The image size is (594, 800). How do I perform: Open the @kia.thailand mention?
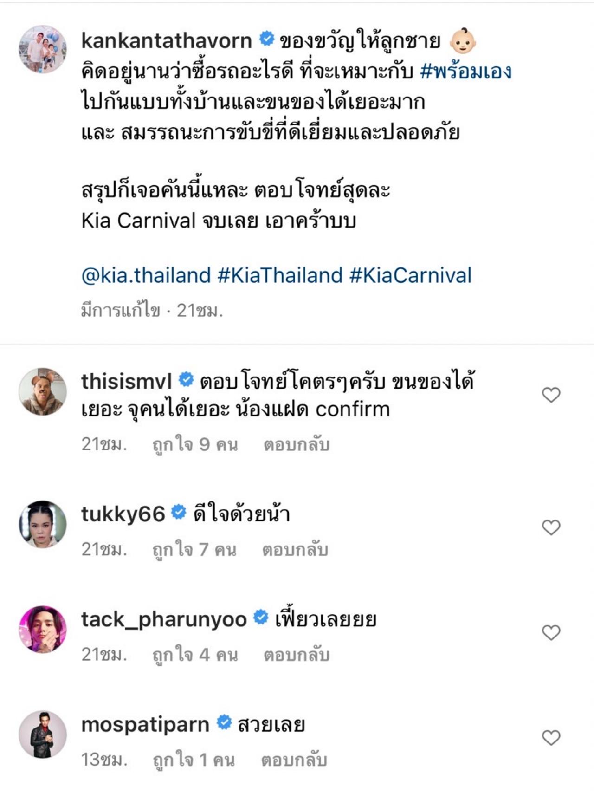click(x=146, y=275)
